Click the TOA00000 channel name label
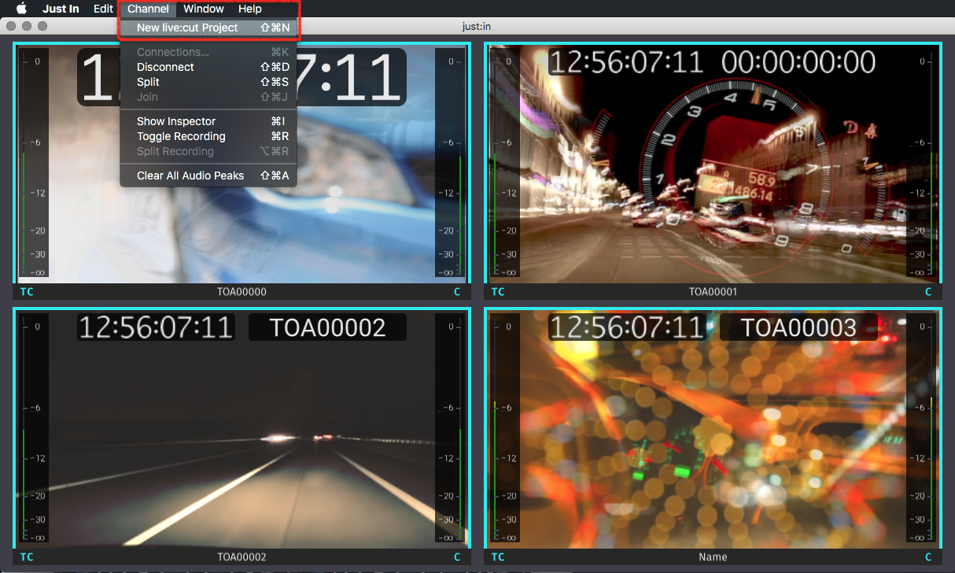Screen dimensions: 955x573 (242, 292)
